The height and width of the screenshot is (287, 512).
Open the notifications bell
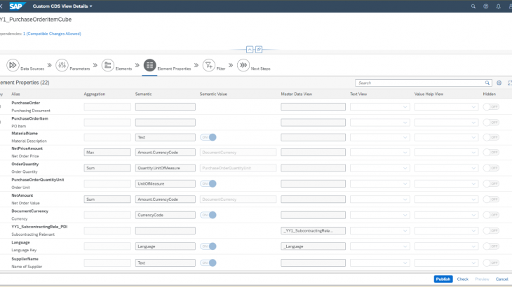point(498,6)
